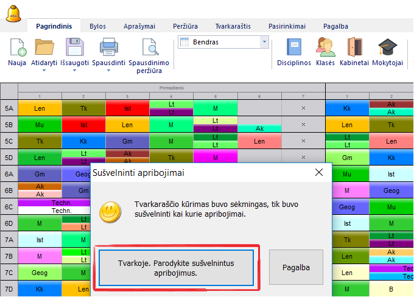The height and width of the screenshot is (297, 414).
Task: Expand the Bendras view dropdown
Action: [264, 42]
